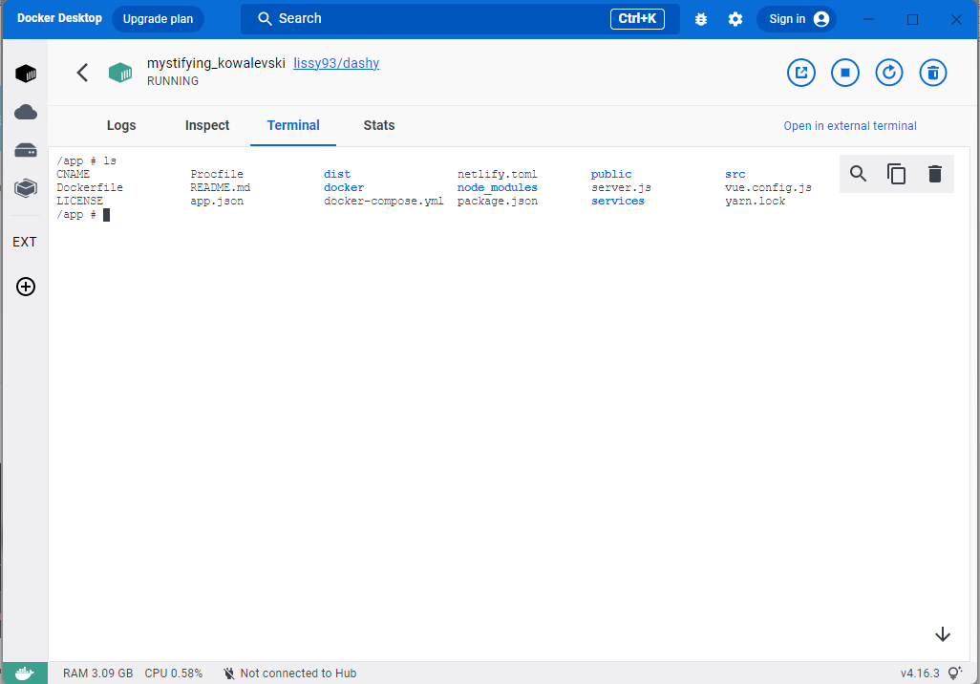The height and width of the screenshot is (684, 980).
Task: Click the Docker whale status icon
Action: tap(25, 673)
